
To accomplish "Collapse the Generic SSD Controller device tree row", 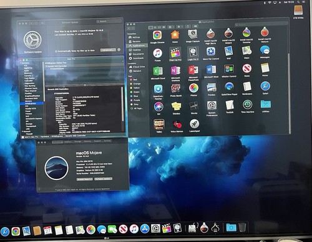I will 47,66.
